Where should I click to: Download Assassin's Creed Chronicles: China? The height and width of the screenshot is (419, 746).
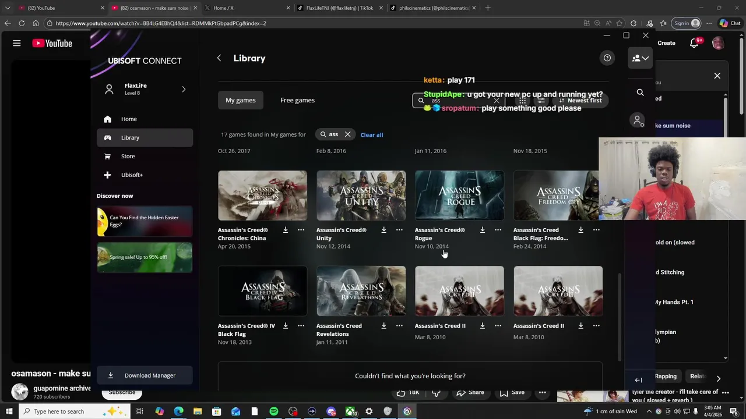(x=286, y=230)
